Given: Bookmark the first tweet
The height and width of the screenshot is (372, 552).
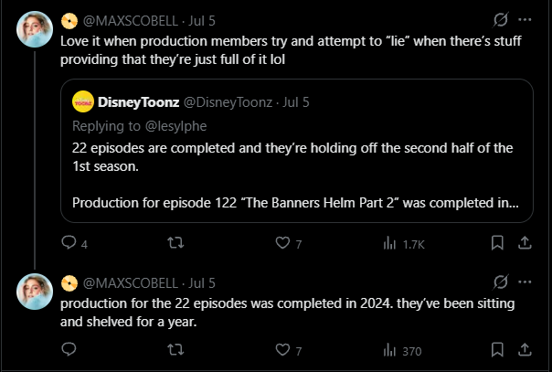Looking at the screenshot, I should [x=497, y=243].
